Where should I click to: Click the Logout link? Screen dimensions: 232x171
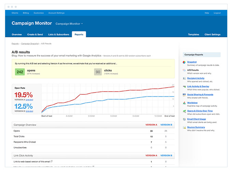[x=217, y=13]
